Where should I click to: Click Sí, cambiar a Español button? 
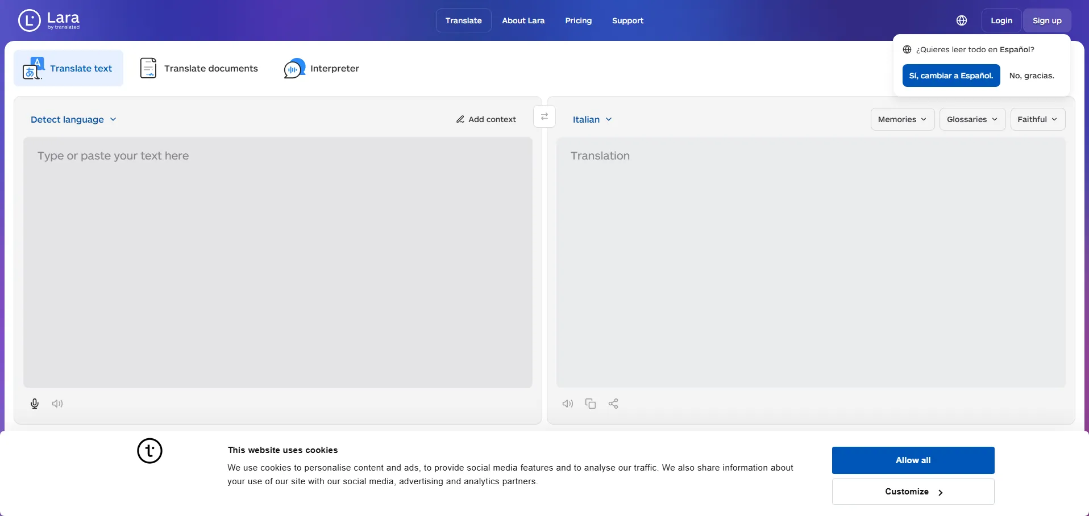pyautogui.click(x=951, y=75)
